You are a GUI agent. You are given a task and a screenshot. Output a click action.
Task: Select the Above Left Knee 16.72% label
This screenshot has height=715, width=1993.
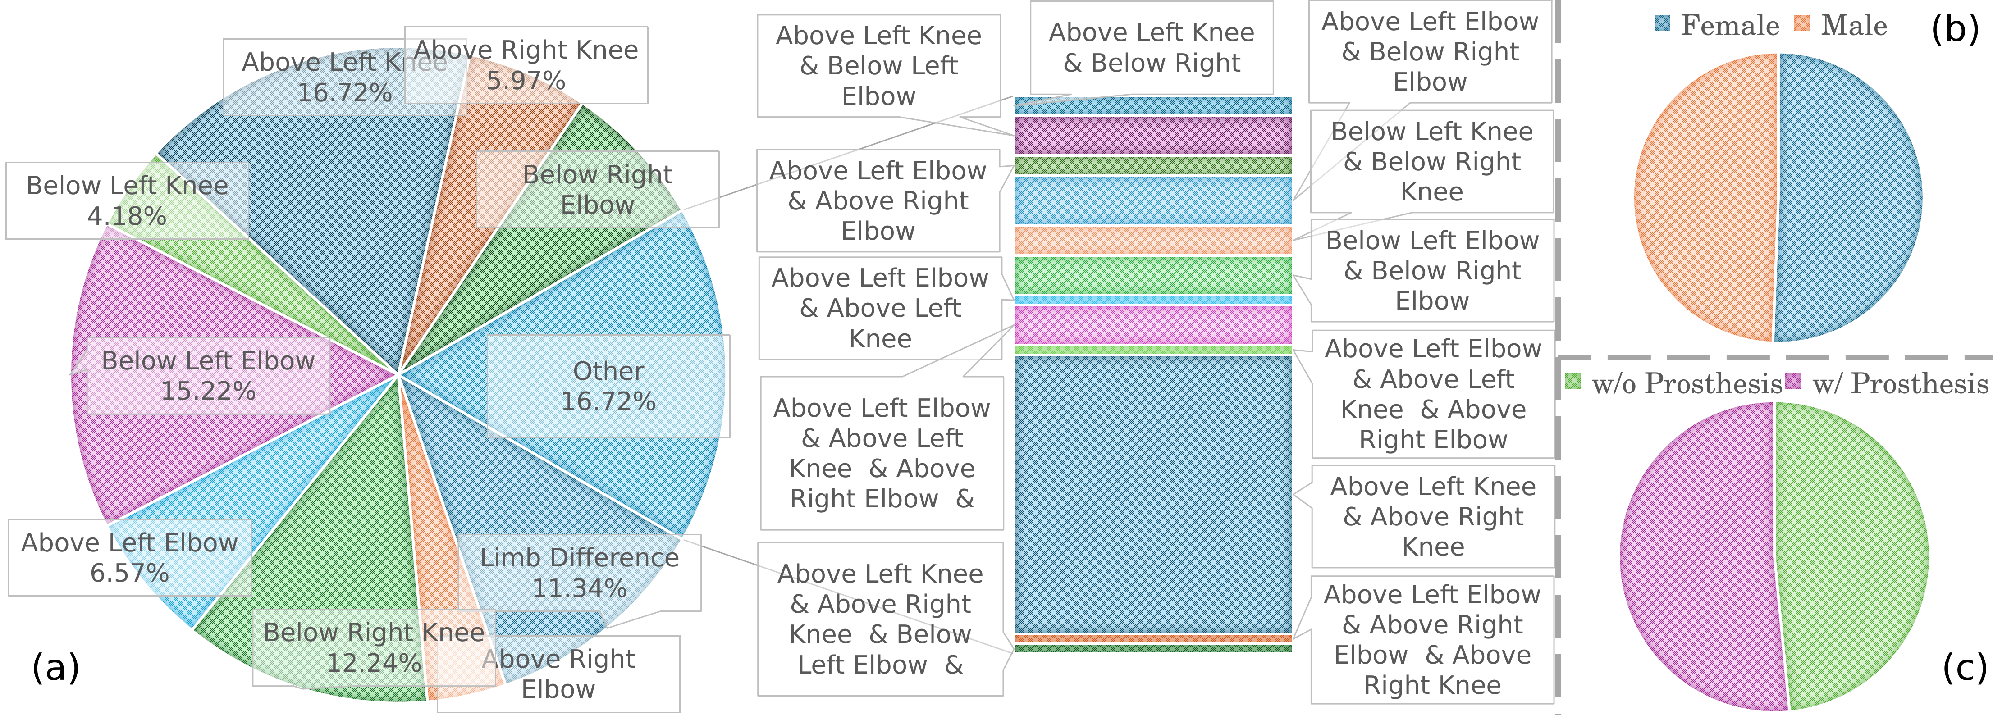pyautogui.click(x=344, y=77)
